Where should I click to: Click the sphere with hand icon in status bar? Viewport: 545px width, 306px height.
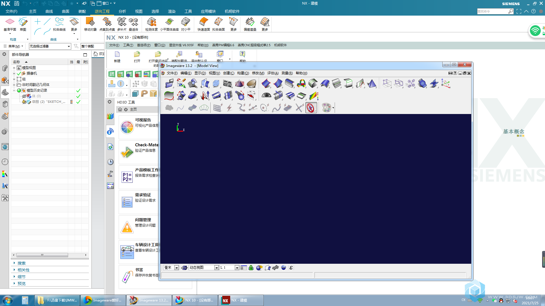[x=259, y=268]
